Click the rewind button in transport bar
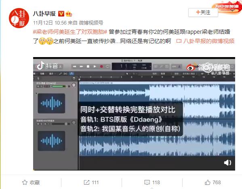 pos(75,66)
